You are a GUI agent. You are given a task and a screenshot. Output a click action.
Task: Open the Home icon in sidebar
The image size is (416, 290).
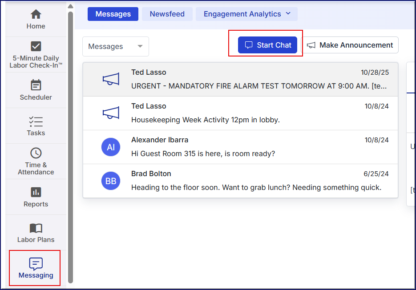36,14
